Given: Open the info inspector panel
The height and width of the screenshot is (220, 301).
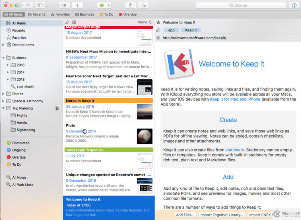Looking at the screenshot, I should point(294,5).
